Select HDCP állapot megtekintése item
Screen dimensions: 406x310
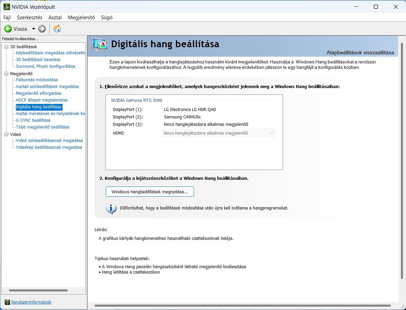coord(42,100)
